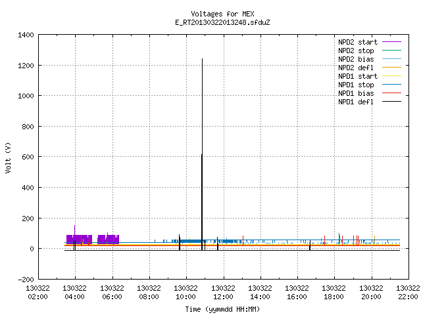Click the x-axis tick label 04:00
This screenshot has width=421, height=315.
[x=74, y=297]
